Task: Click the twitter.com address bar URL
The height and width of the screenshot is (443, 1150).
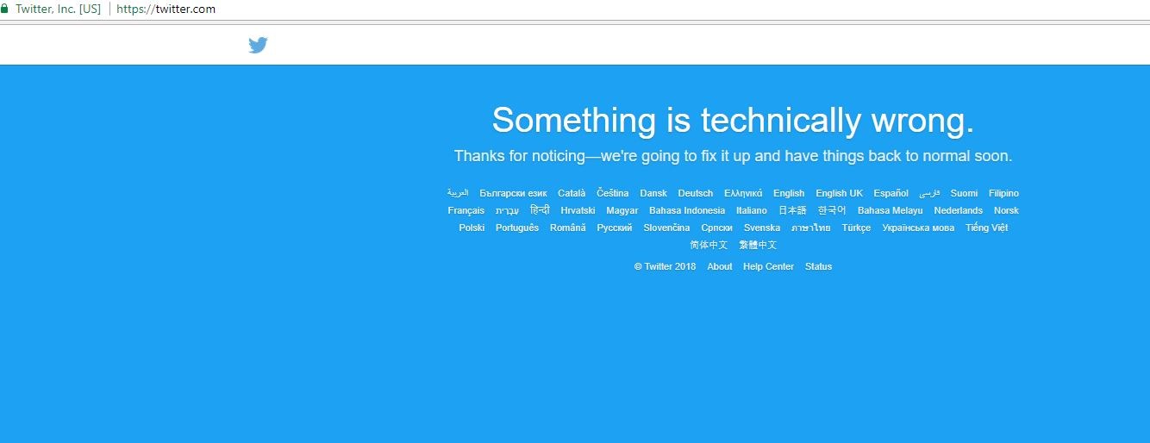Action: 166,9
